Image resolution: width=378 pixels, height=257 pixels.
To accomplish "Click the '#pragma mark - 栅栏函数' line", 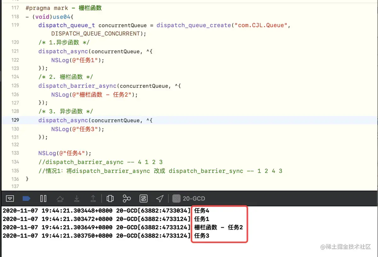I will (64, 8).
